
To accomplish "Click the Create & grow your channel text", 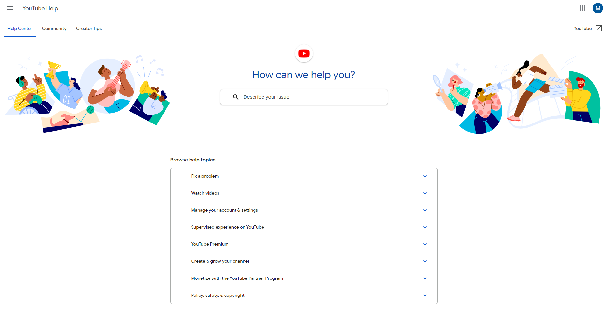I will pyautogui.click(x=220, y=261).
